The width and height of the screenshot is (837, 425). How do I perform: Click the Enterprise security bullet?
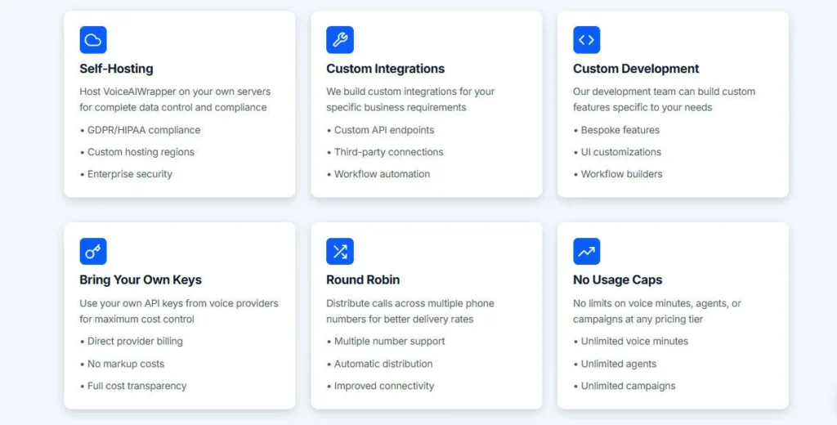coord(130,174)
